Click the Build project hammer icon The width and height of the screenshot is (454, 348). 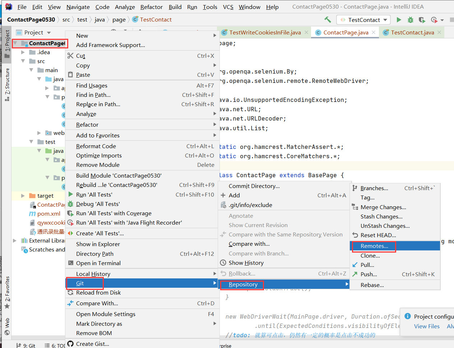point(328,20)
